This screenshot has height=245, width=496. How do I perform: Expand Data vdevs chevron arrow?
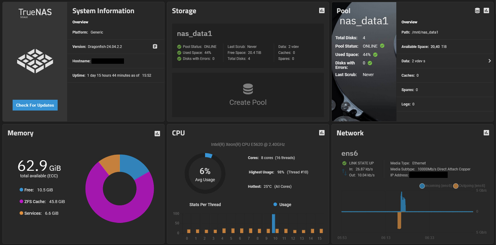489,61
